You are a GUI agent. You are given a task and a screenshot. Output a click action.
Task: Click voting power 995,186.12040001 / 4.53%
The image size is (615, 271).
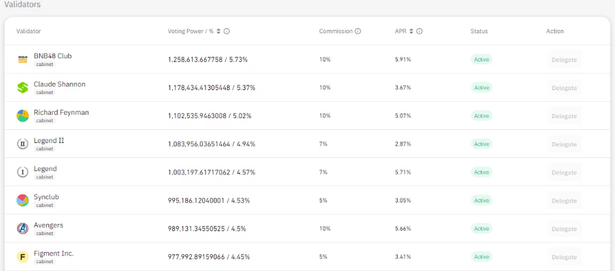(x=209, y=201)
